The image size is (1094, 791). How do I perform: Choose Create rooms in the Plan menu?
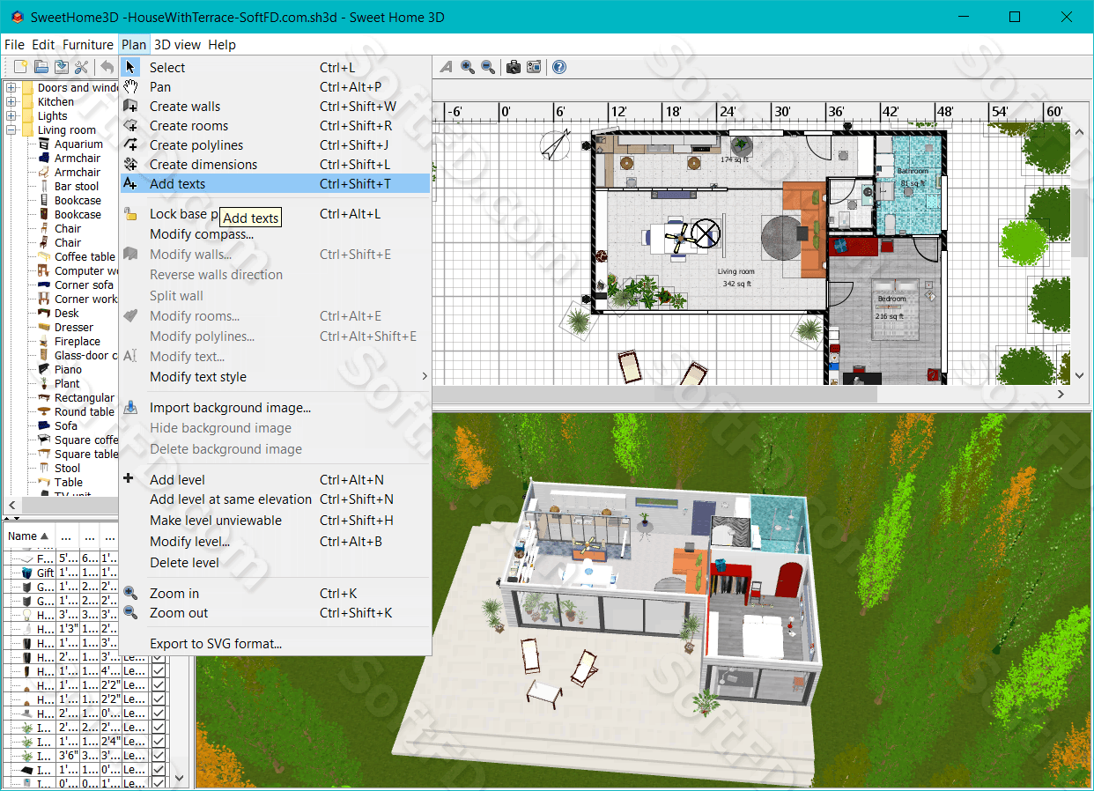(275, 125)
